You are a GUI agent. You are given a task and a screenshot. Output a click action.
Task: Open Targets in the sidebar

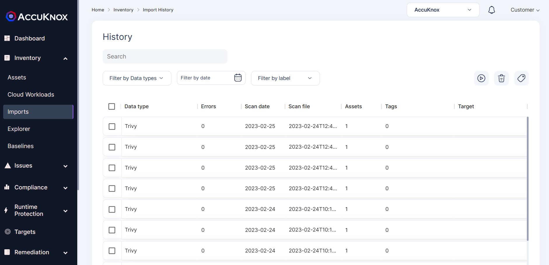point(25,232)
